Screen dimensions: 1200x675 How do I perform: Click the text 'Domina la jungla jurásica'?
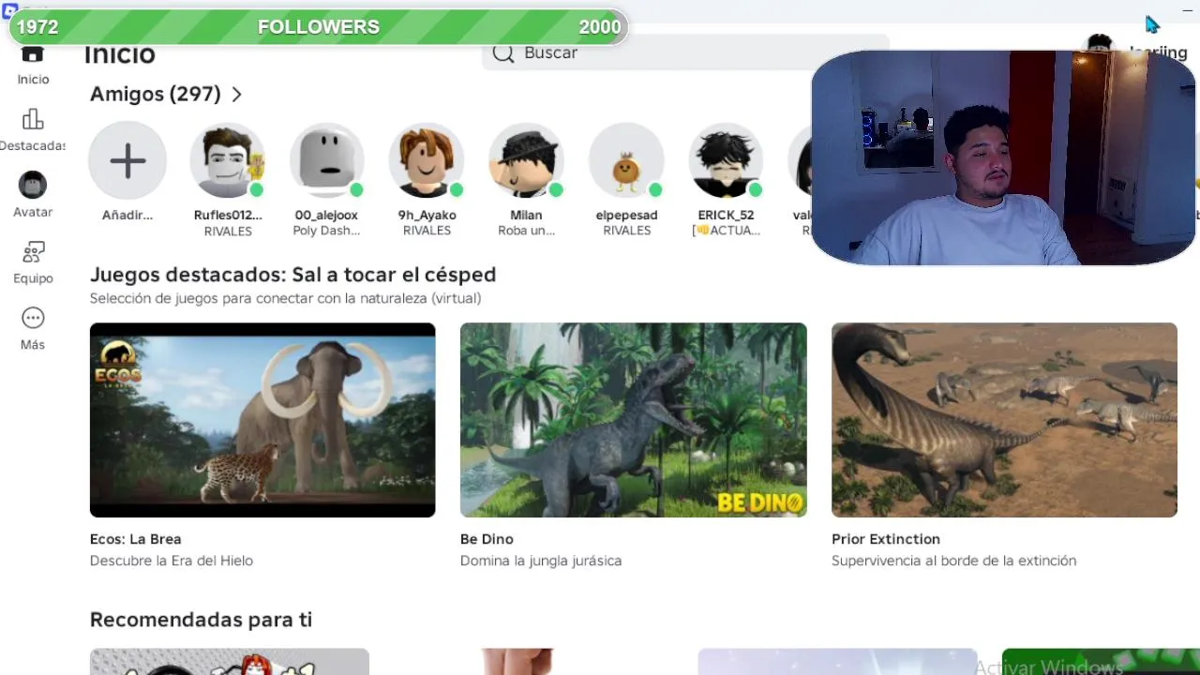[541, 561]
